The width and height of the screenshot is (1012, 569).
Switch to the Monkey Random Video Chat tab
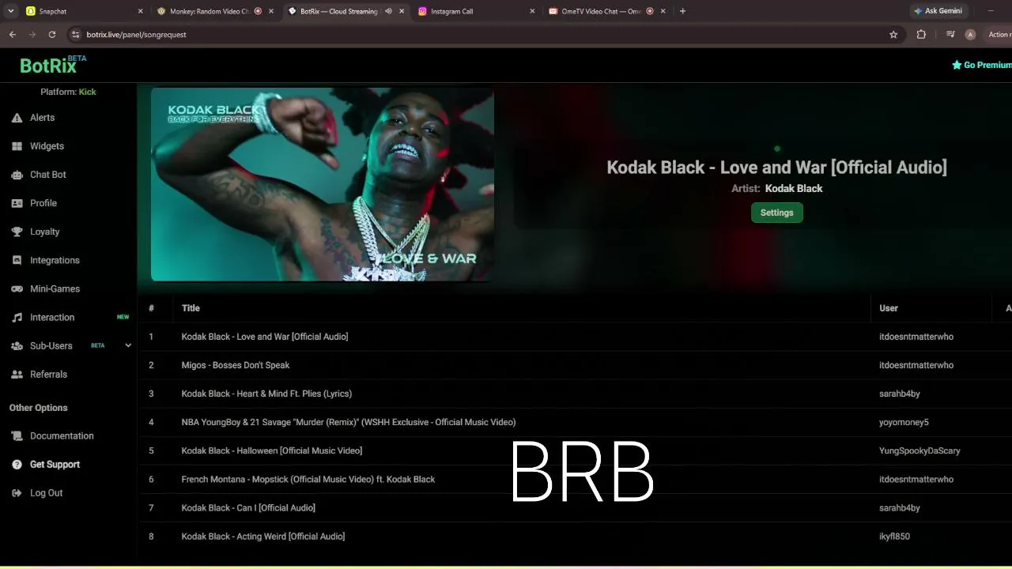pos(213,11)
